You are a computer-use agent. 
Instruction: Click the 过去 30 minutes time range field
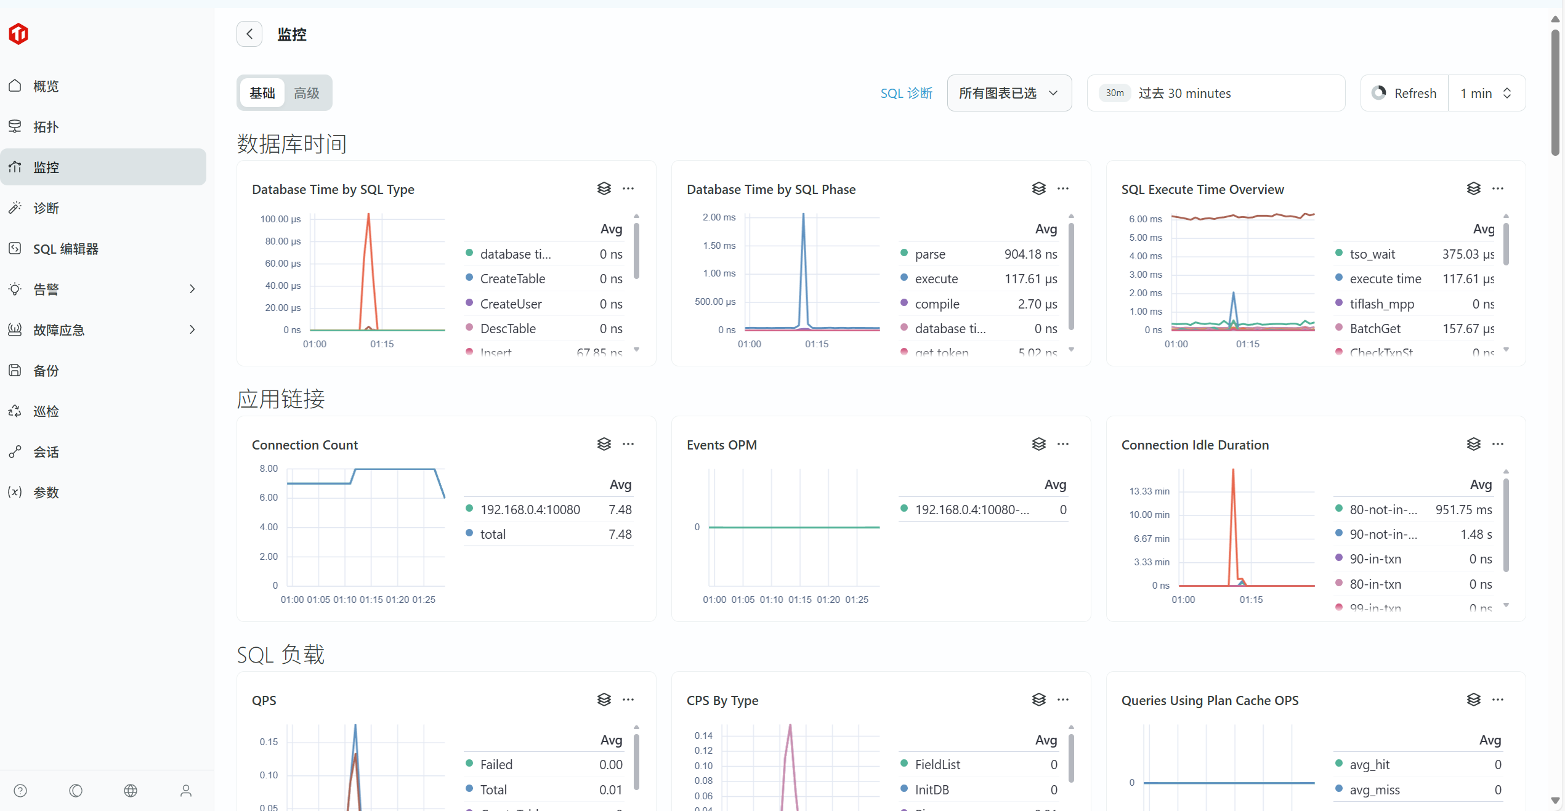[1216, 93]
